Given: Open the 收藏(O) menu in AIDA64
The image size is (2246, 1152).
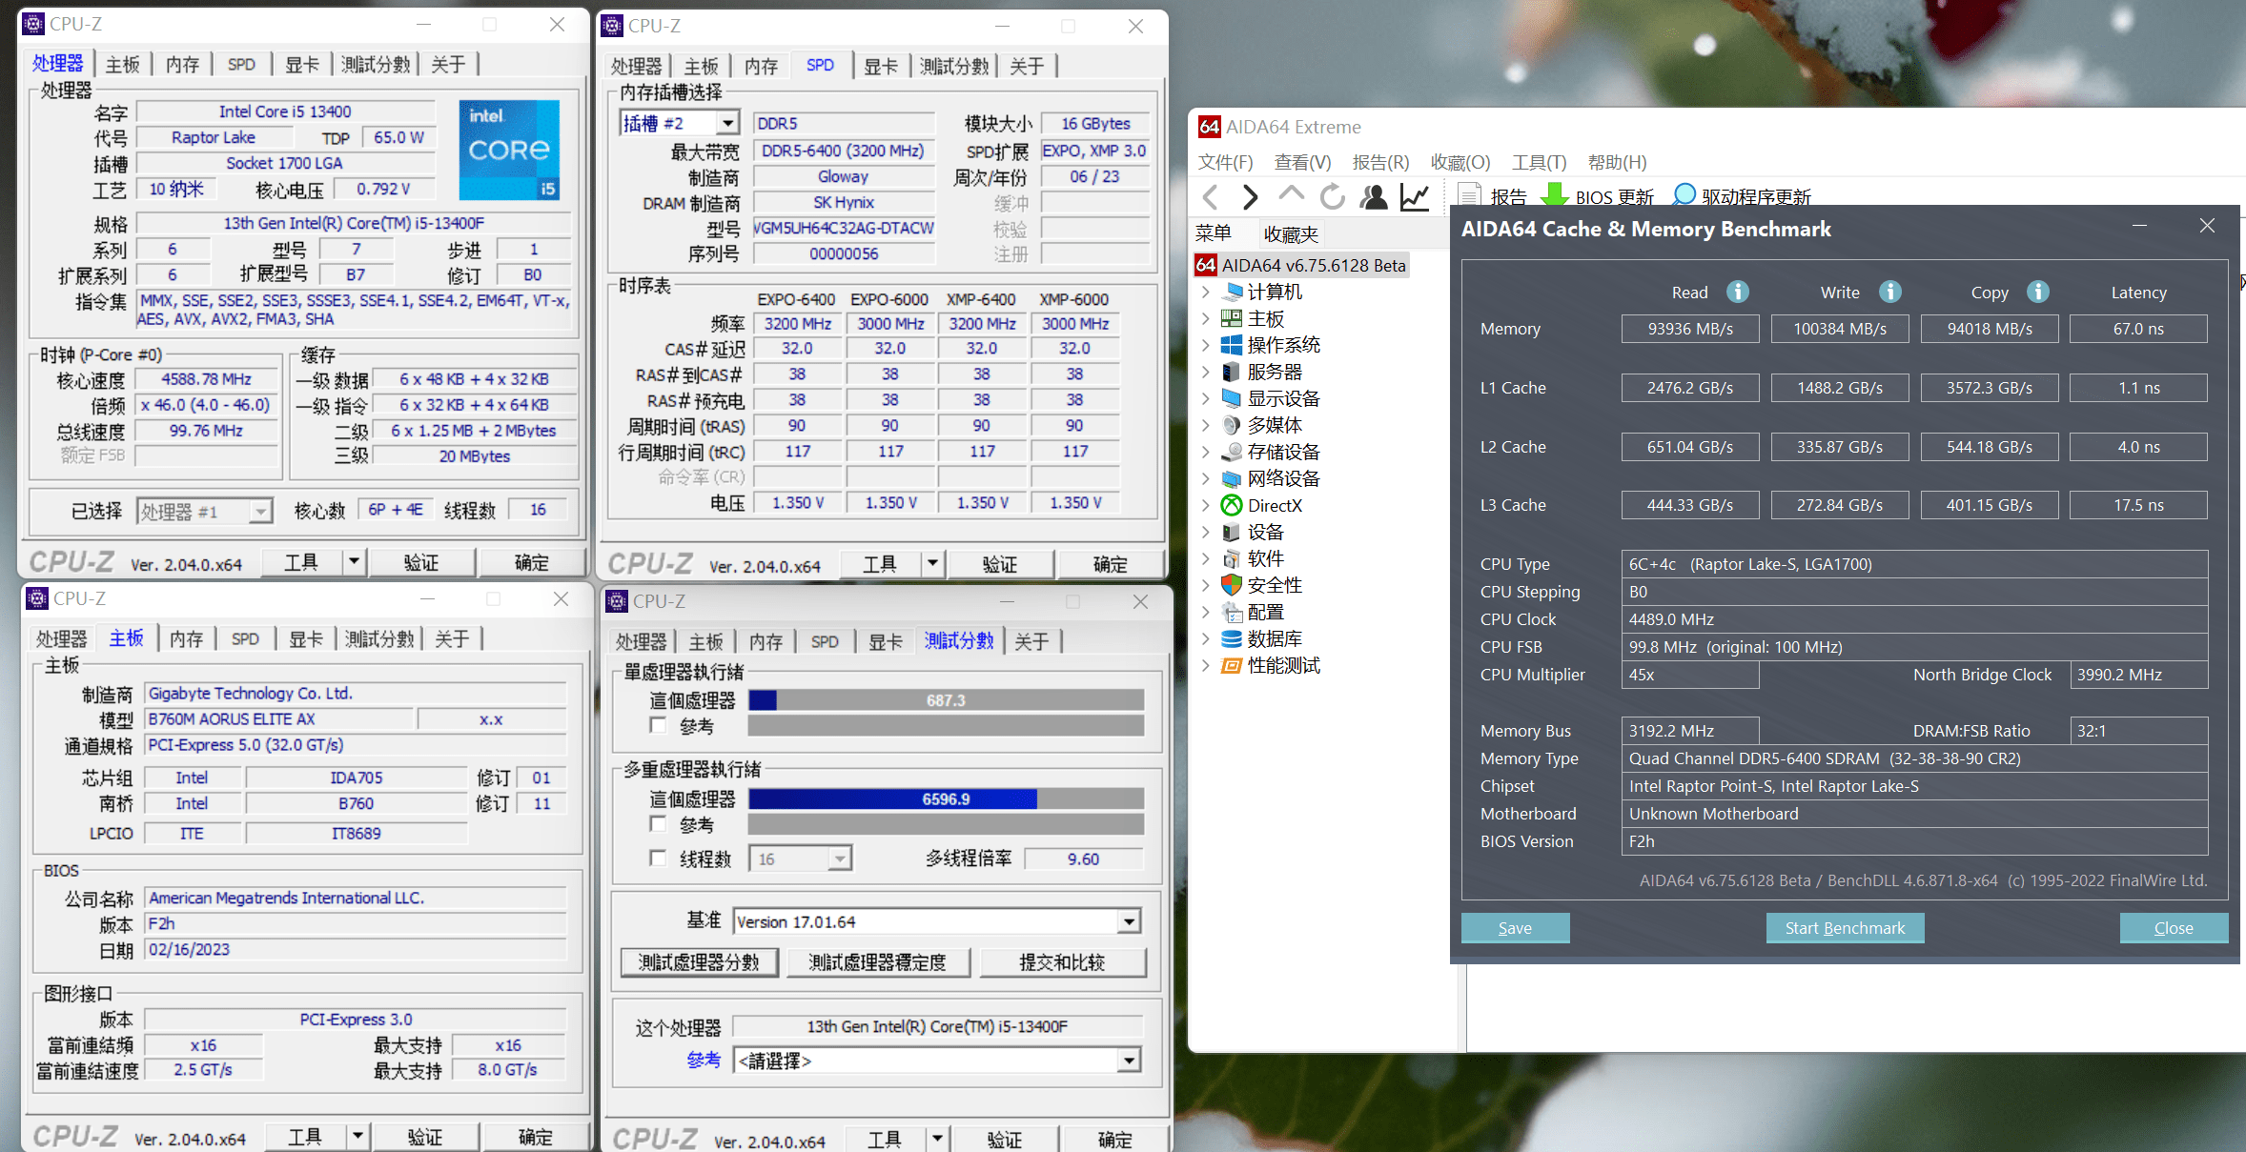Looking at the screenshot, I should [x=1460, y=162].
